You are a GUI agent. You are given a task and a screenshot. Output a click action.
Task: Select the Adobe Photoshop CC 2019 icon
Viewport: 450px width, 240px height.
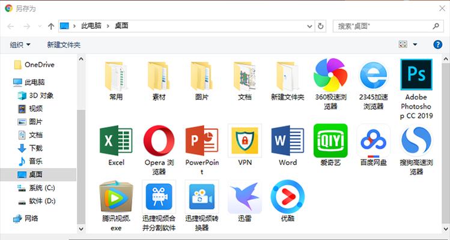[x=416, y=74]
